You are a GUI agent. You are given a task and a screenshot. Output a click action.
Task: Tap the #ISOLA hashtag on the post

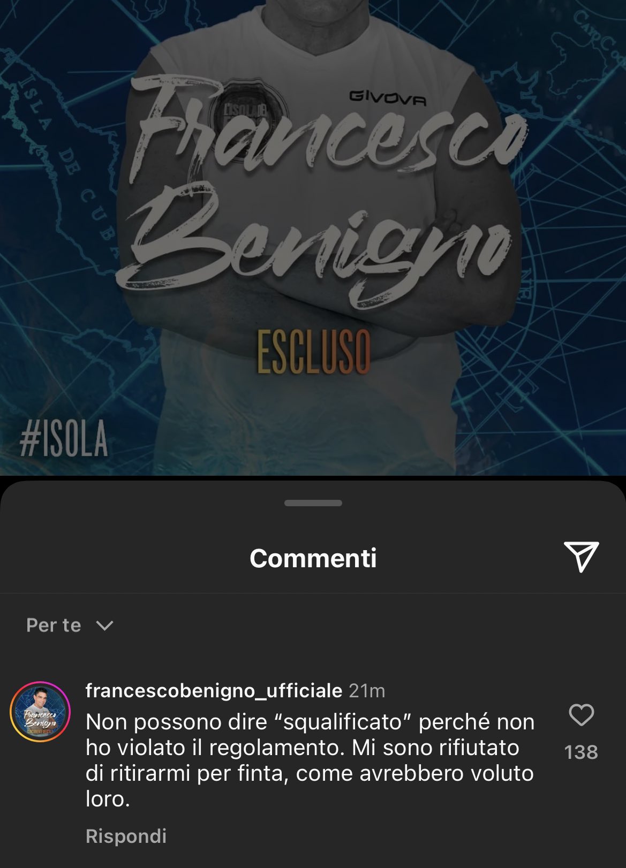pyautogui.click(x=63, y=440)
